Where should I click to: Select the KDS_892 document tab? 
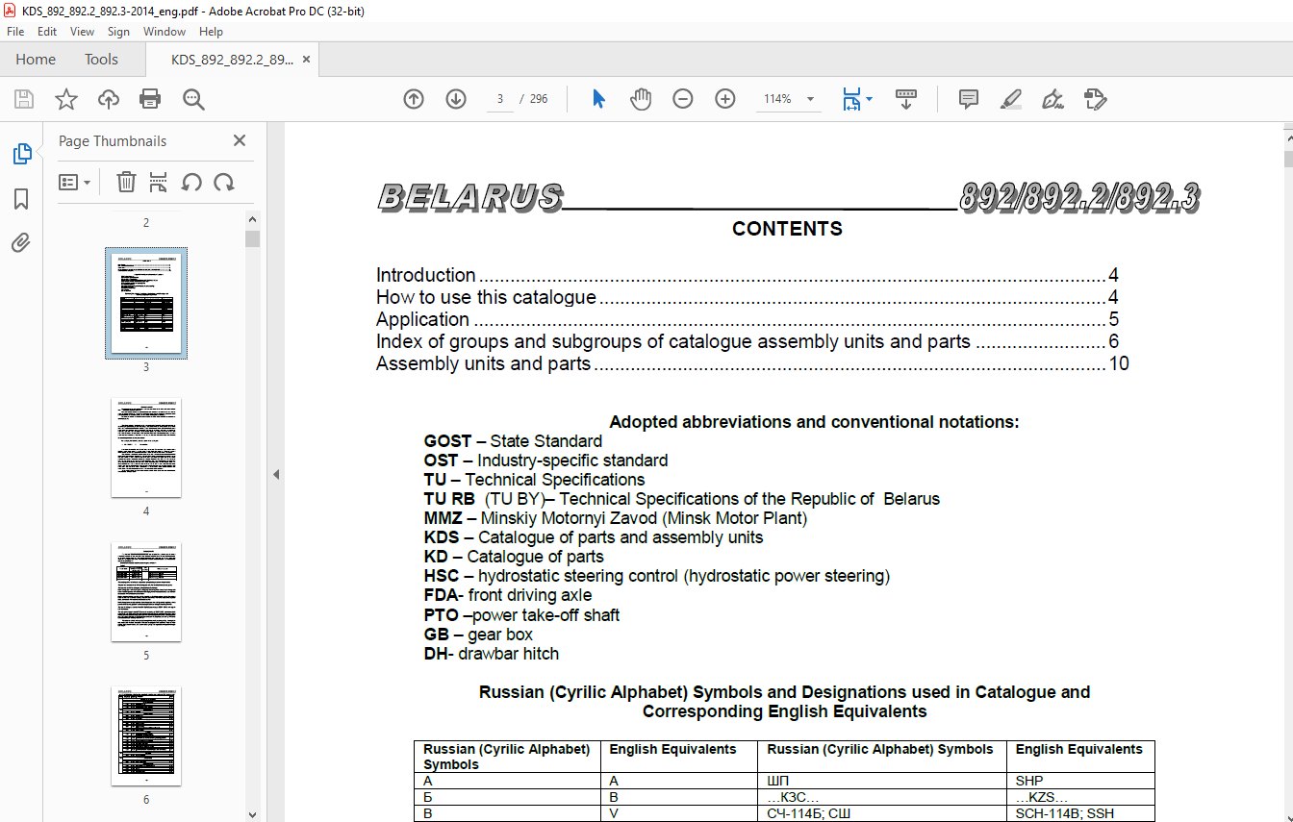[232, 60]
